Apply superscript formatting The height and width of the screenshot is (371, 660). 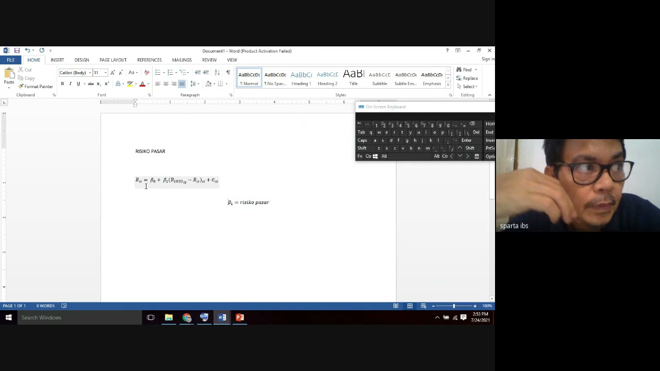coord(106,84)
